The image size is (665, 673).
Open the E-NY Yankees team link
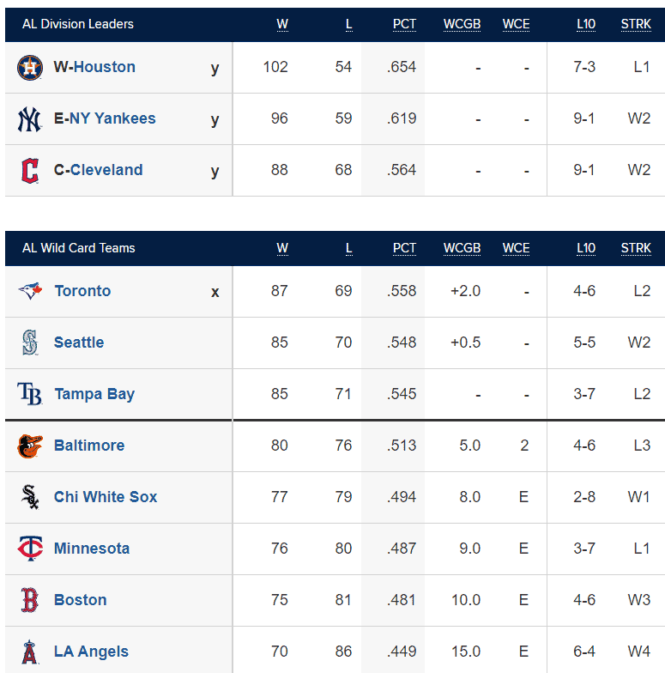(x=105, y=118)
